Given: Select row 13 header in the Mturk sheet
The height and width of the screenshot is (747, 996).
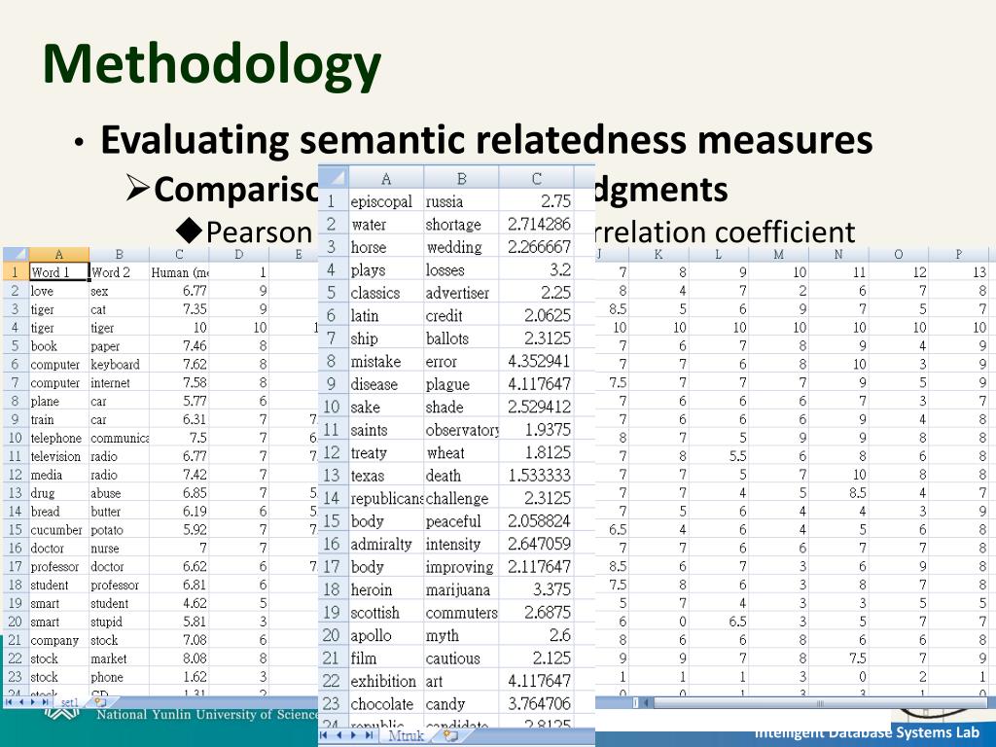Looking at the screenshot, I should pos(333,475).
